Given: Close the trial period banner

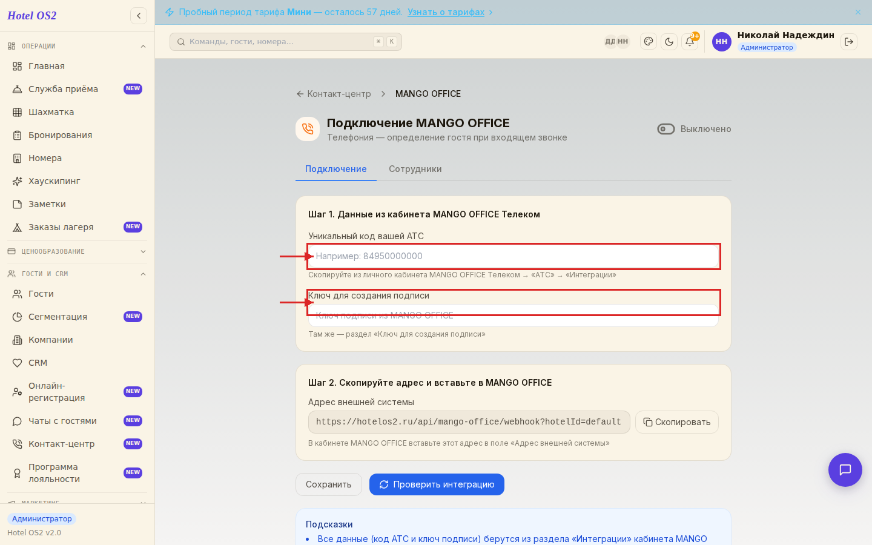Looking at the screenshot, I should coord(858,12).
